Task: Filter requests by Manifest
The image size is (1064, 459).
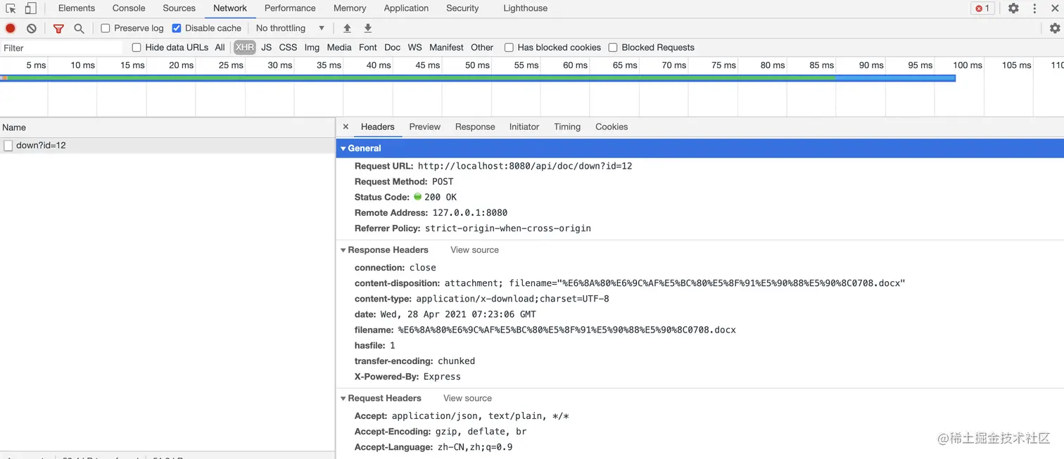Action: [x=446, y=47]
